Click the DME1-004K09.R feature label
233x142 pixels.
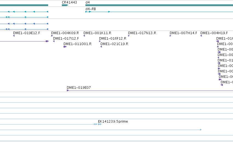tap(65, 33)
